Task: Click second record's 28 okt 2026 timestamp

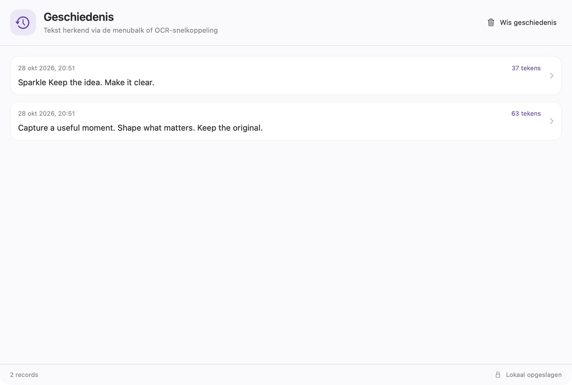Action: pos(46,113)
